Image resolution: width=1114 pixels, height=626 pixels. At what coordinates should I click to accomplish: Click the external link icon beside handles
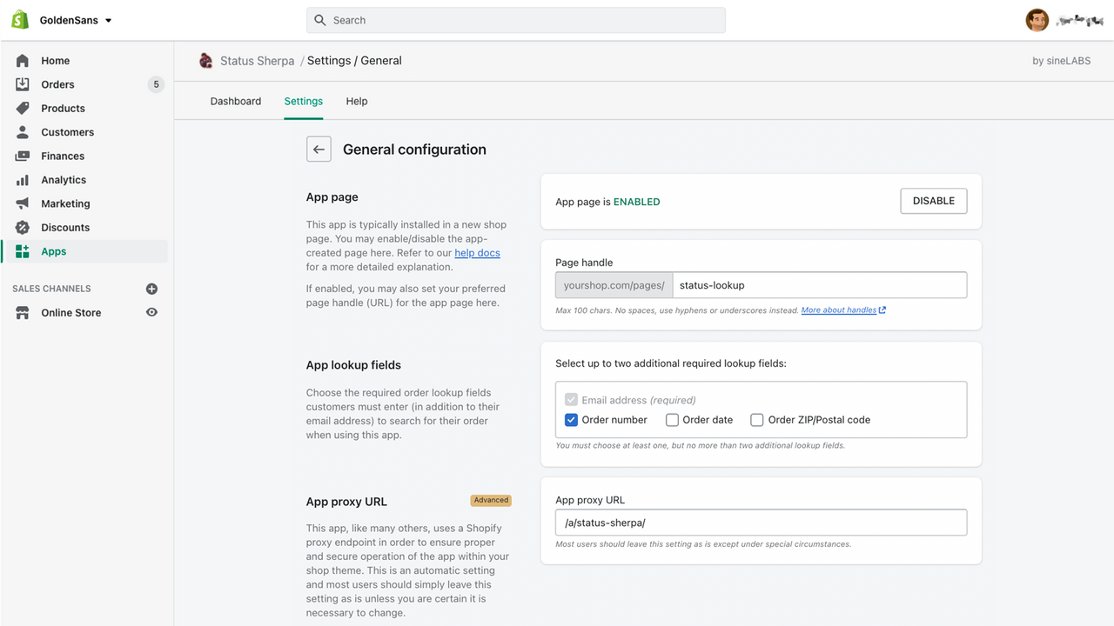[x=882, y=310]
